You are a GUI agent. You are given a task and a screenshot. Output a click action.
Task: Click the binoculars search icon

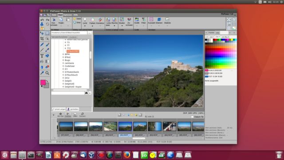tap(87, 93)
